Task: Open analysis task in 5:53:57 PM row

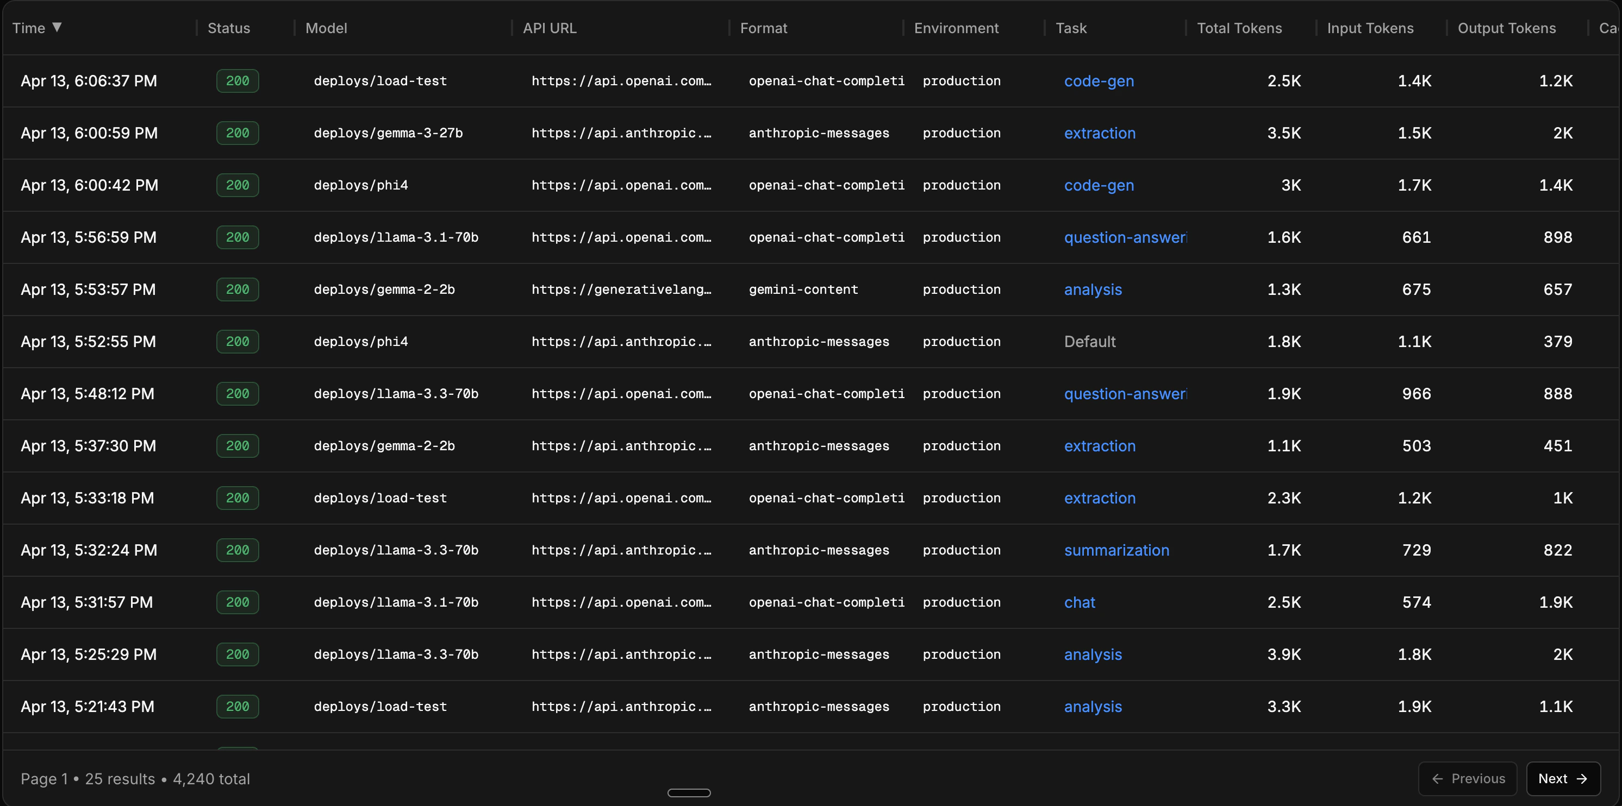Action: point(1093,289)
